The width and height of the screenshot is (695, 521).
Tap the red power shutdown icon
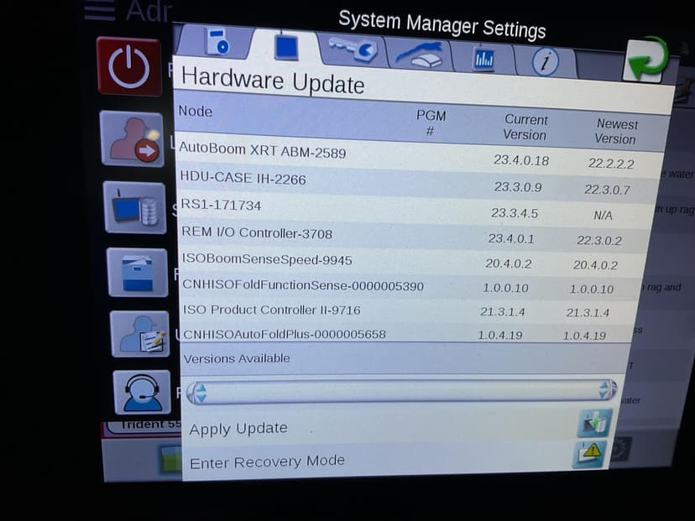point(129,67)
